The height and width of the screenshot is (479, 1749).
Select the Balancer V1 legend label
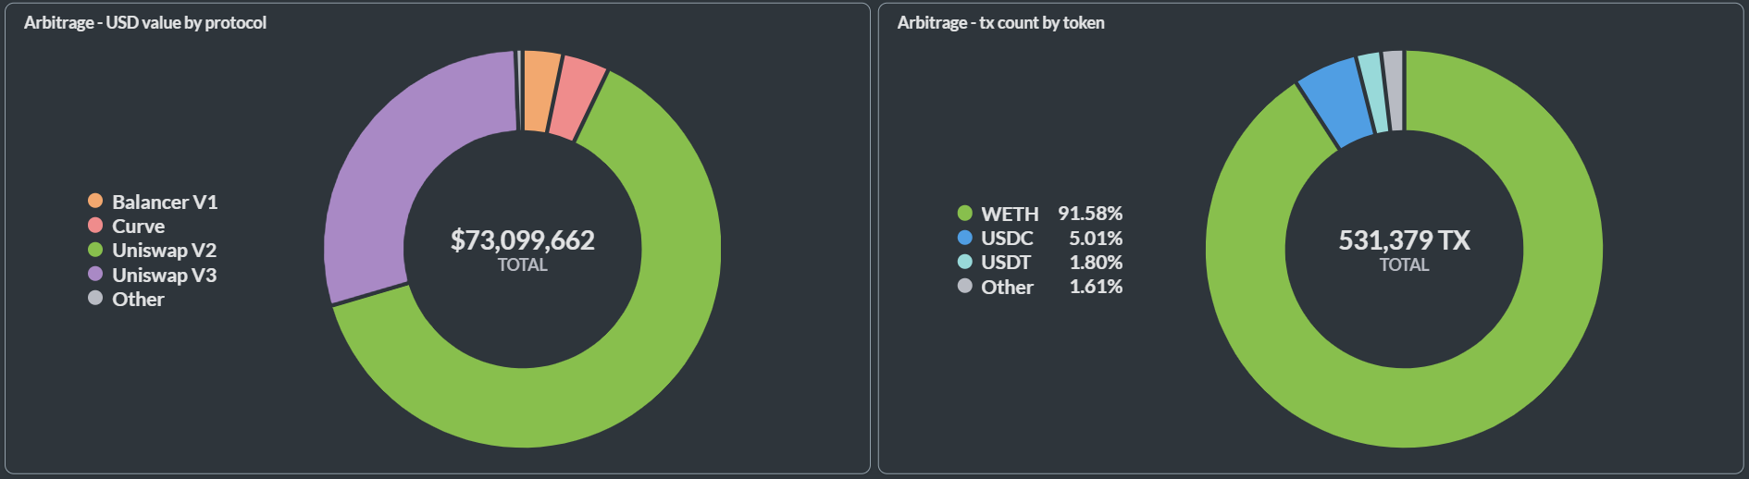[x=165, y=202]
